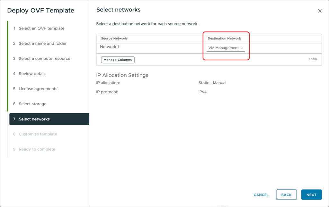This screenshot has width=329, height=207.
Task: Go back with the Back button
Action: click(286, 195)
